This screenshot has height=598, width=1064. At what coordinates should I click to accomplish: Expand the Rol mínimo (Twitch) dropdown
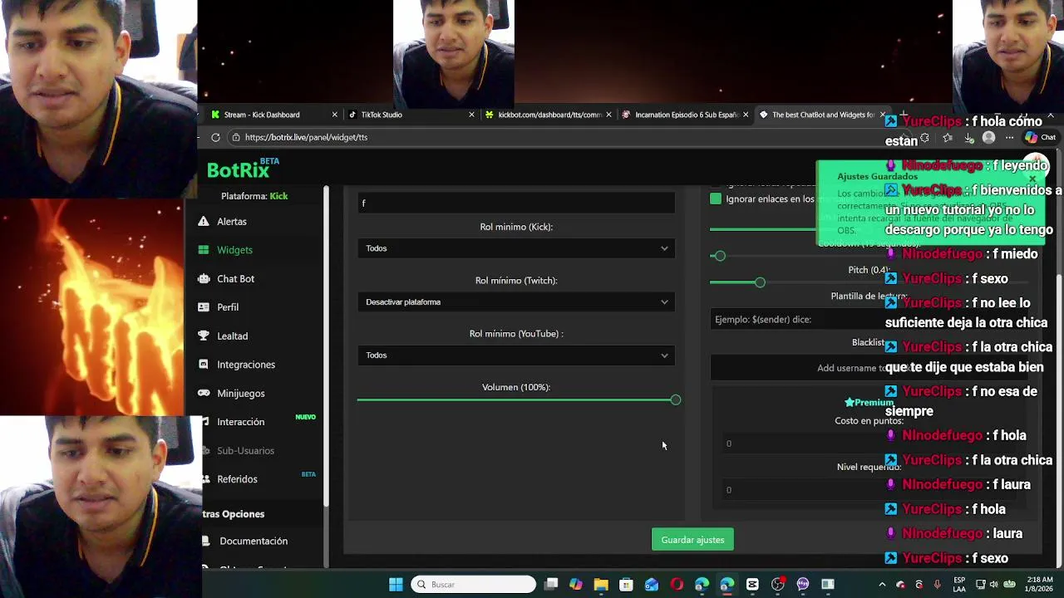click(x=516, y=302)
